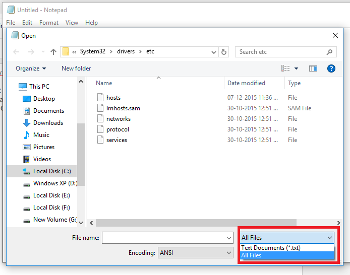Click the drivers breadcrumb segment
Image resolution: width=350 pixels, height=275 pixels.
coord(126,51)
